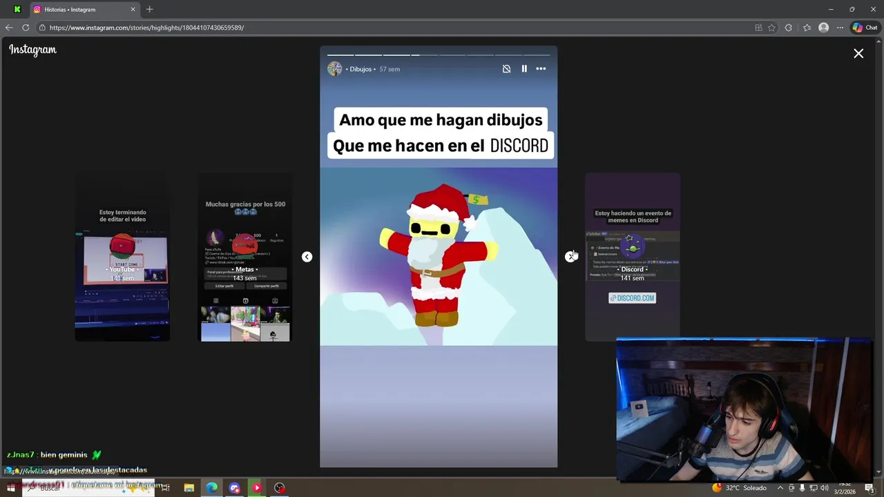The width and height of the screenshot is (884, 497).
Task: Open File Explorer from the taskbar
Action: (189, 487)
